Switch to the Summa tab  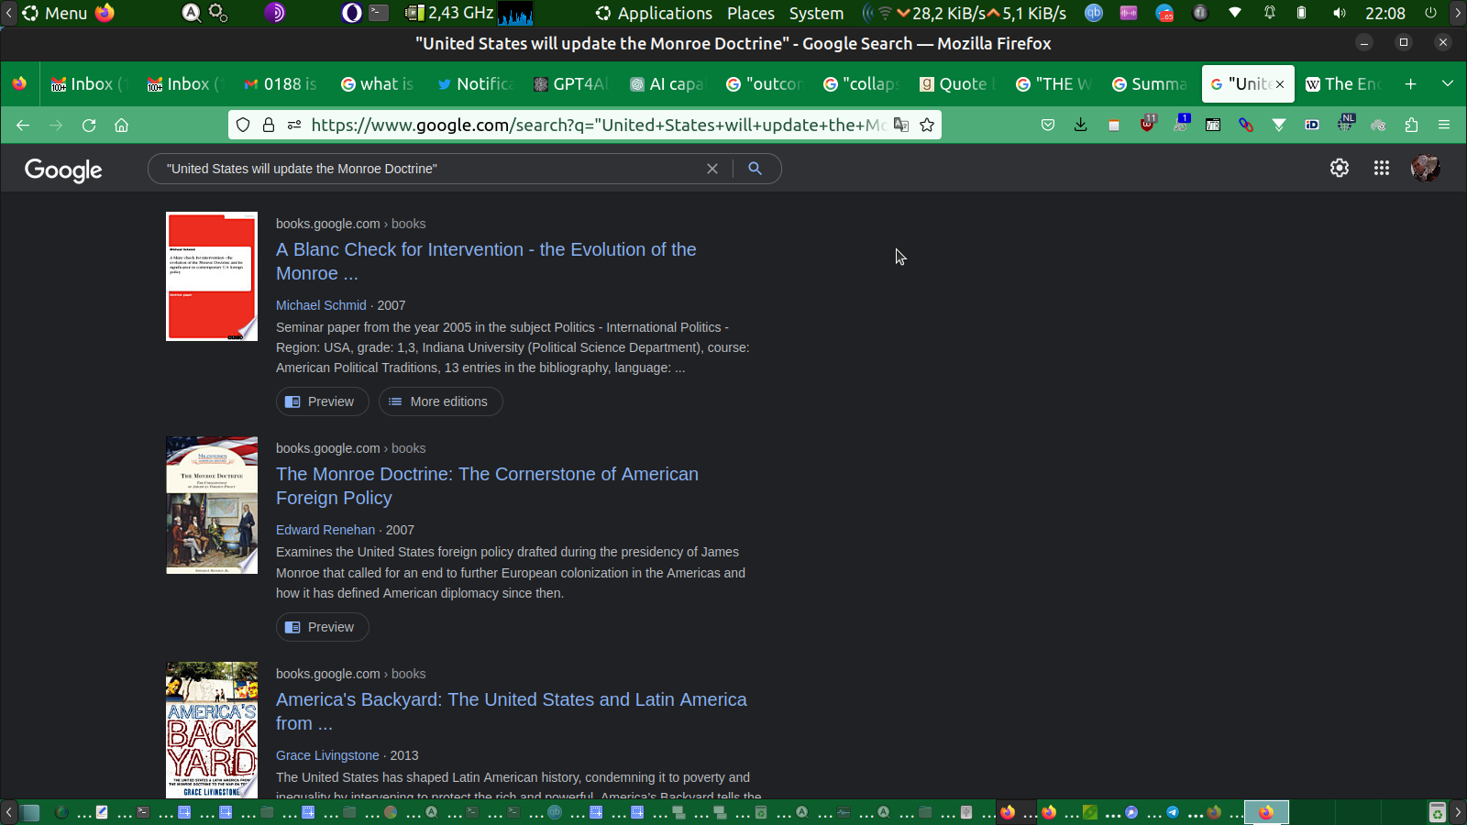(x=1149, y=84)
